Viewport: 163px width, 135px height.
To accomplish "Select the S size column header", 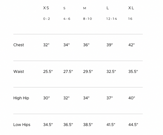I will pos(64,8).
